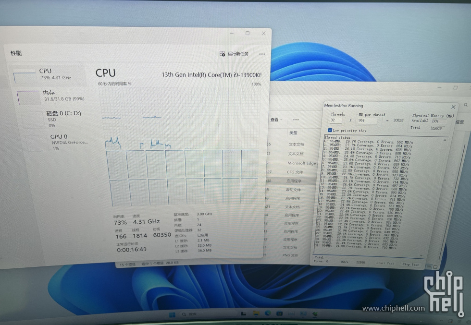Viewport: 471px width, 325px height.
Task: Click the search magnifier in File Explorer
Action: (466, 105)
